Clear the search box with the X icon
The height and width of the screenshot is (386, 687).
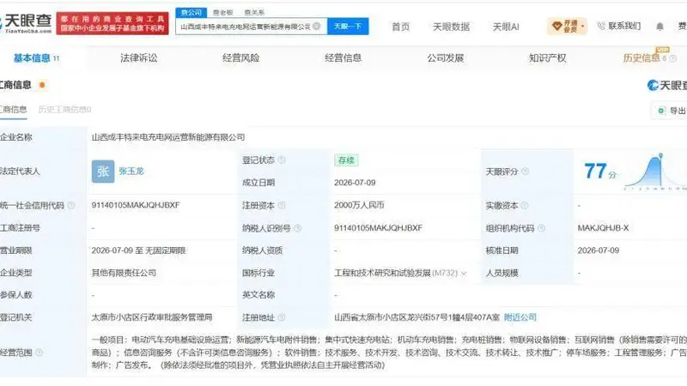point(316,27)
